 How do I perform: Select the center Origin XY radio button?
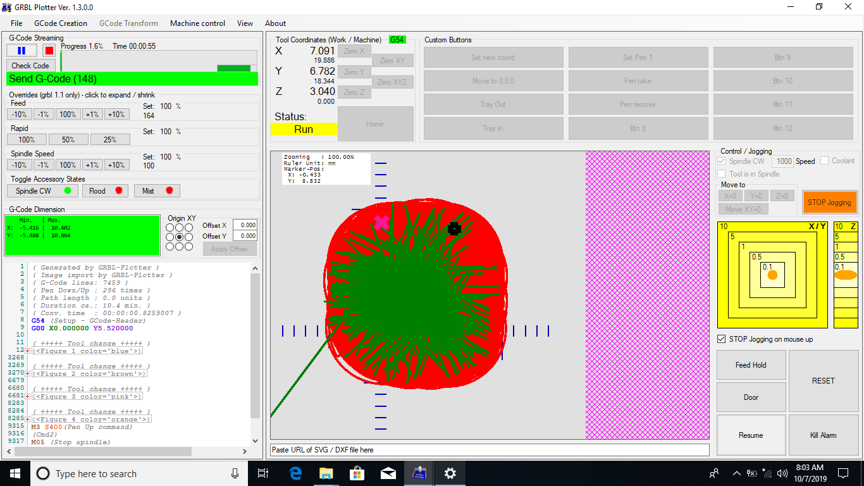point(179,237)
